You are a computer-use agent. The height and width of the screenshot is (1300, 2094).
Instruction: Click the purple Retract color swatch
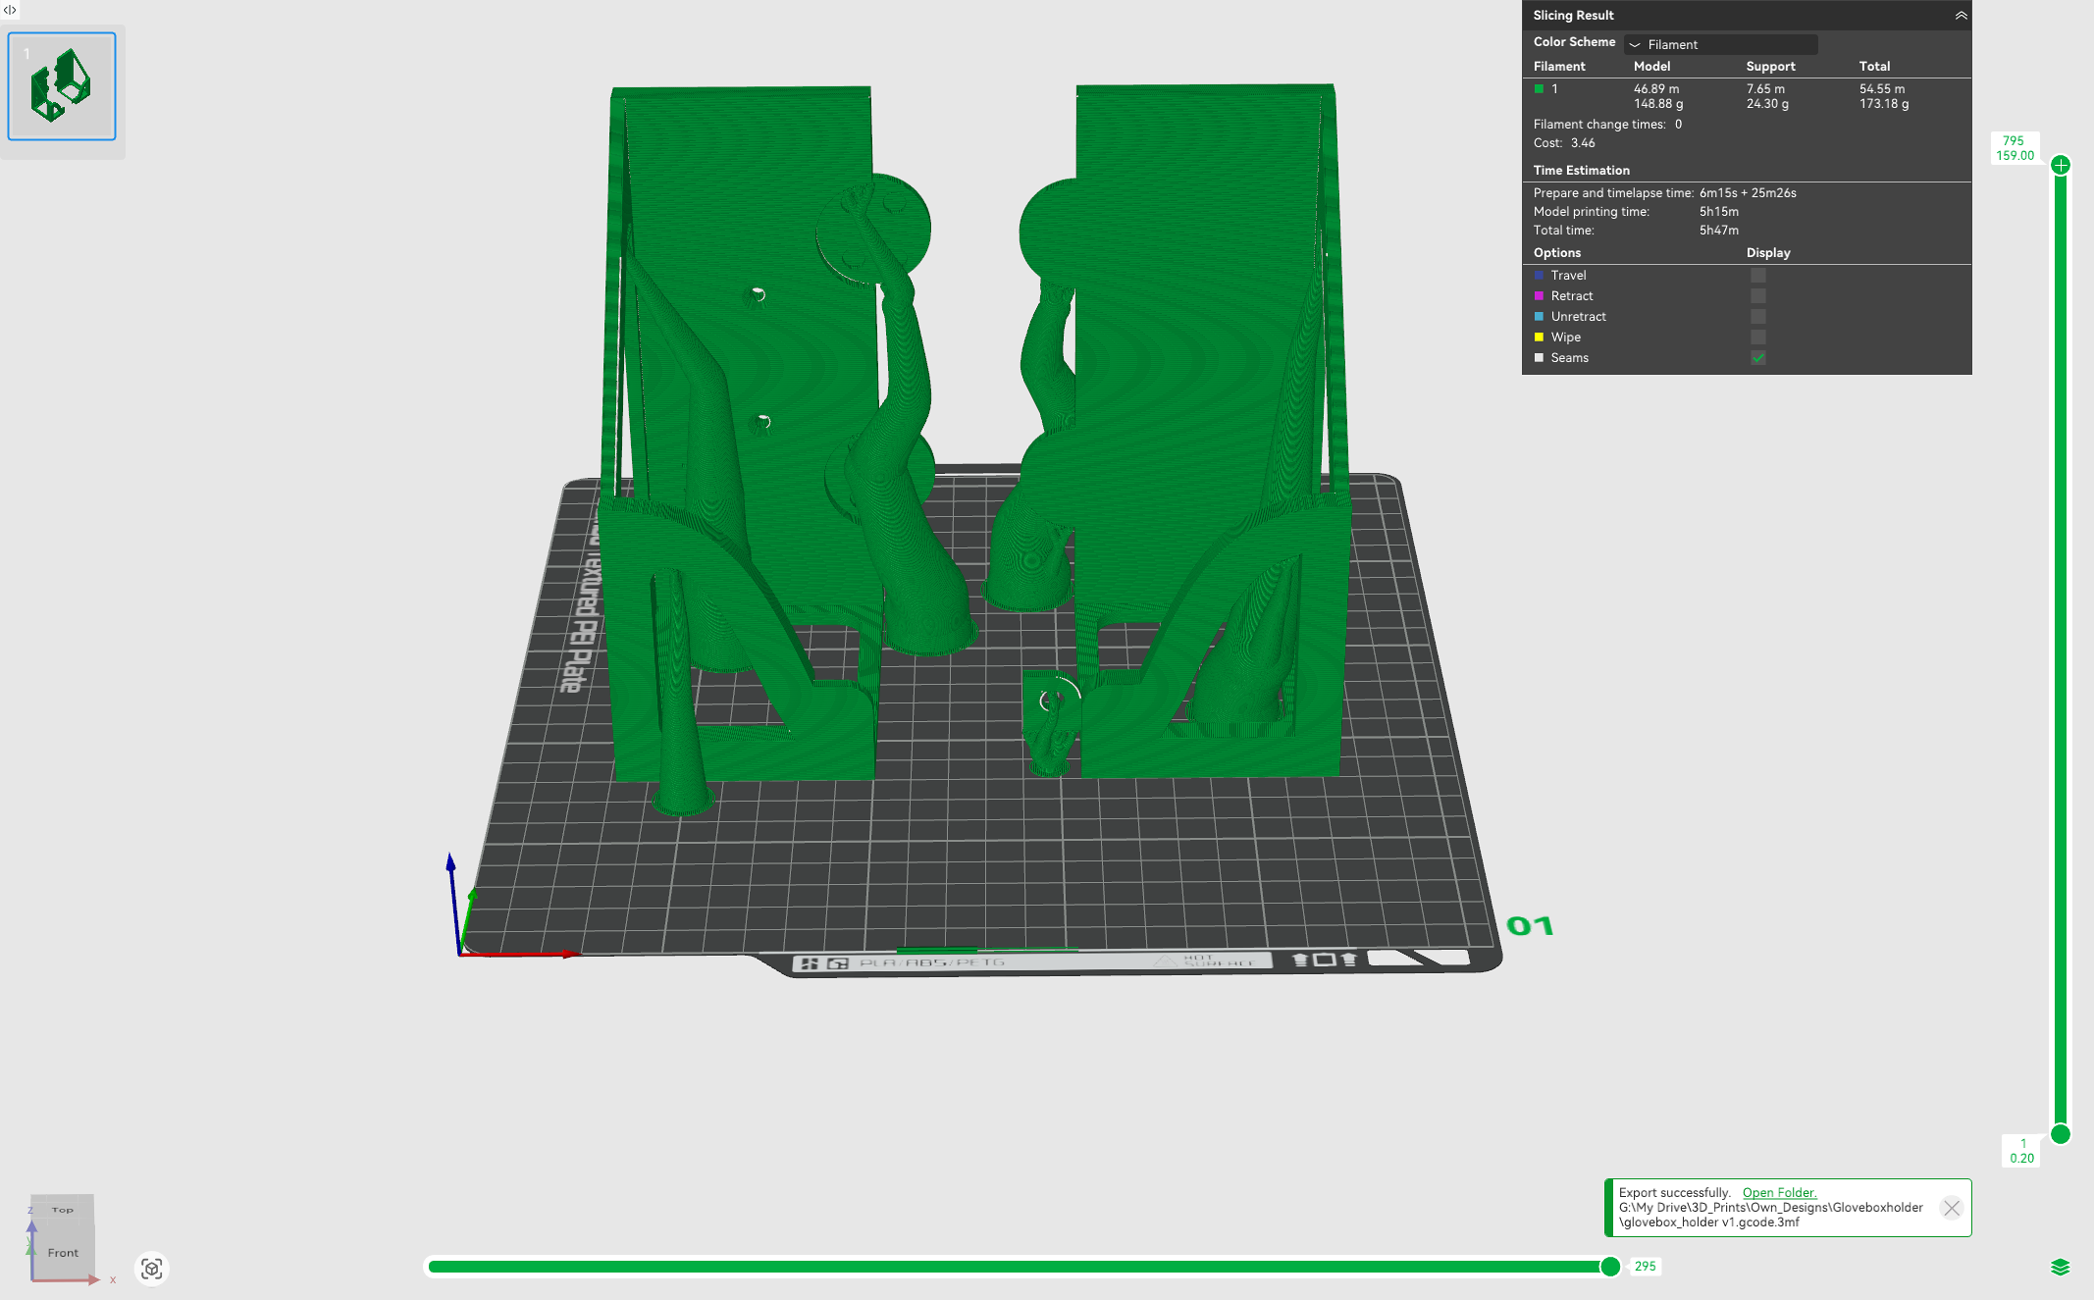(x=1539, y=296)
